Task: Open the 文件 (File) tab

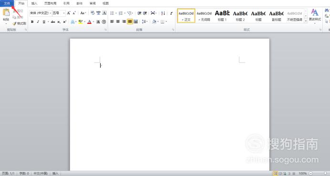Action: coord(7,3)
